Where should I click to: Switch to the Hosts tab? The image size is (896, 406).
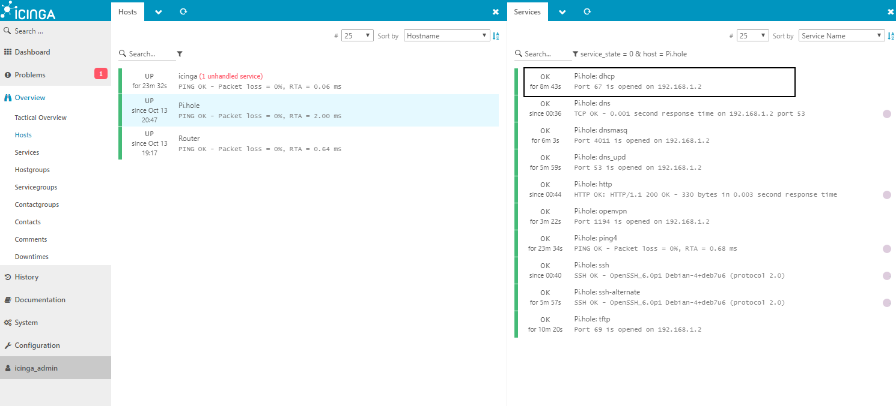tap(127, 11)
